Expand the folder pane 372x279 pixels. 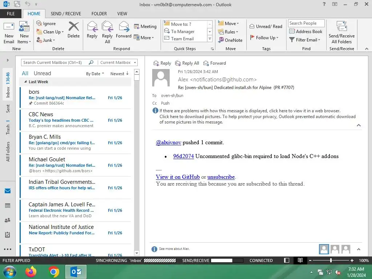click(x=8, y=60)
